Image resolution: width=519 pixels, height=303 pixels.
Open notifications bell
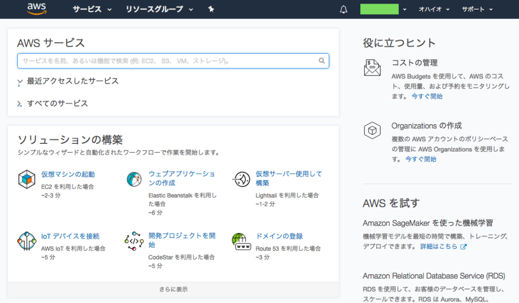(344, 9)
